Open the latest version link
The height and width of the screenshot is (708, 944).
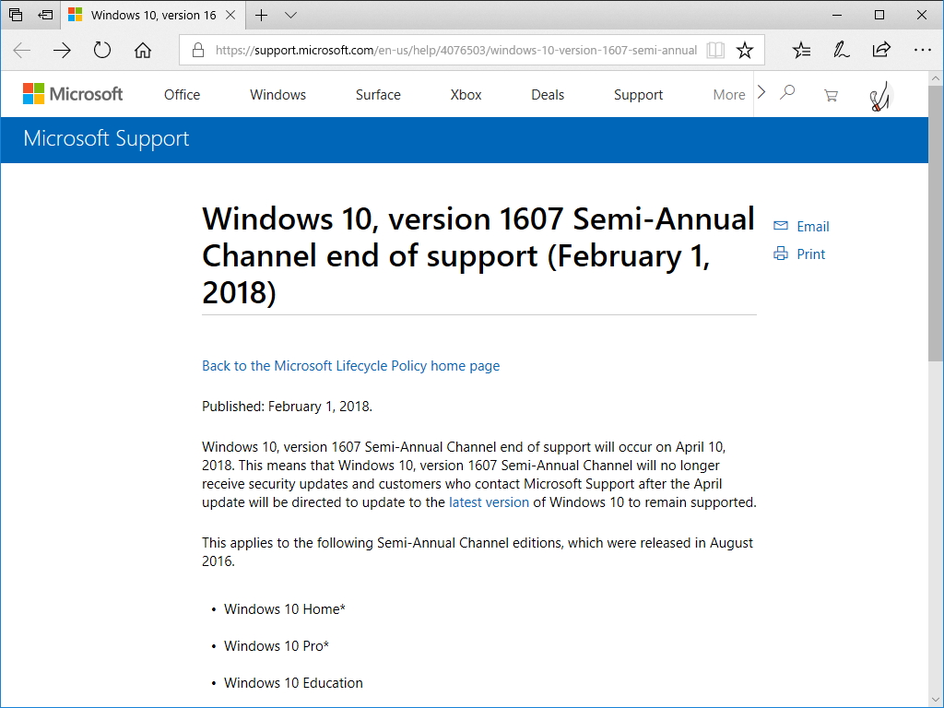tap(489, 502)
